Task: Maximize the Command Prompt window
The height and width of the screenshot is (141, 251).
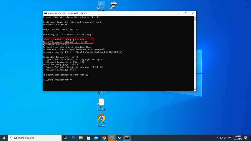Action: (x=185, y=13)
